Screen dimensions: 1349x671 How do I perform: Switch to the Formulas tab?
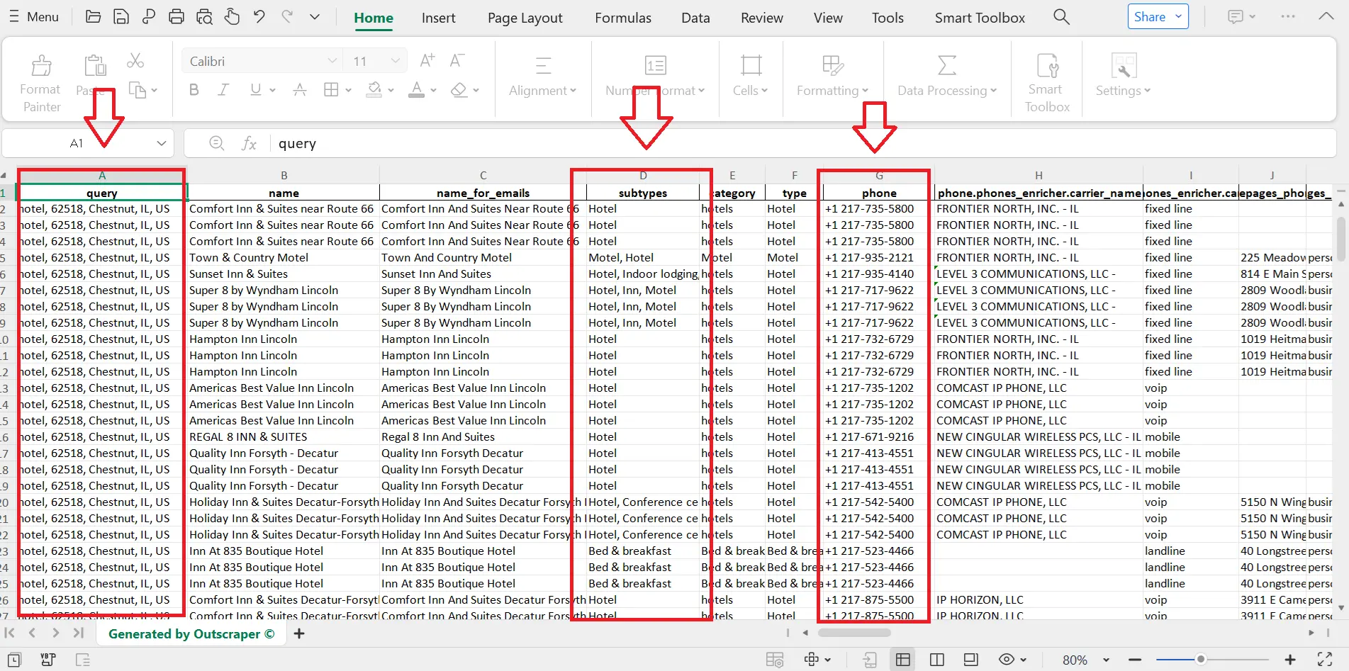[622, 18]
